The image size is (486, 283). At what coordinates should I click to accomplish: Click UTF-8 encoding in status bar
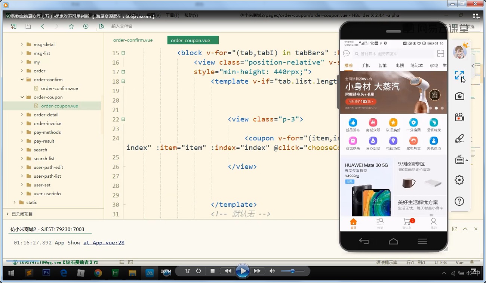(440, 262)
